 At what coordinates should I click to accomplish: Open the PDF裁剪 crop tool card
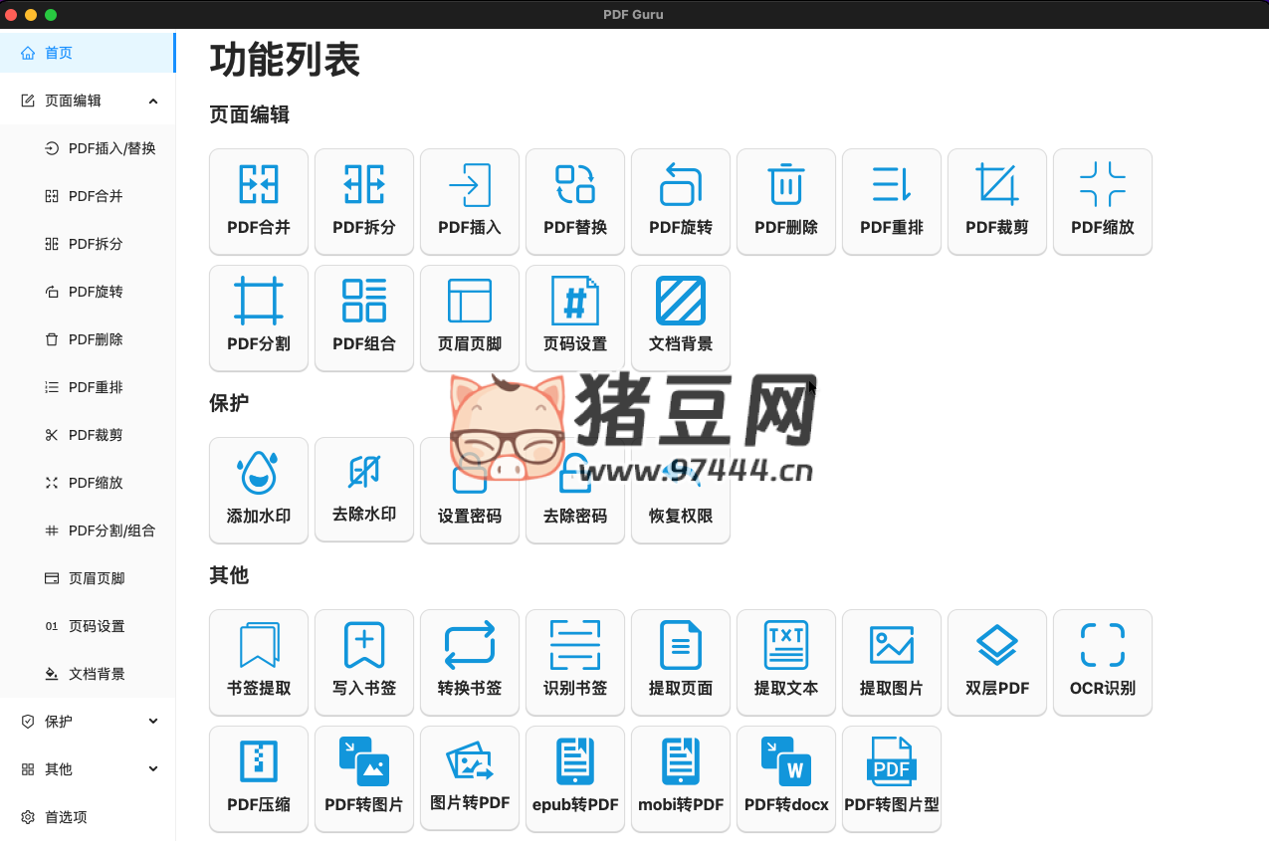(997, 201)
